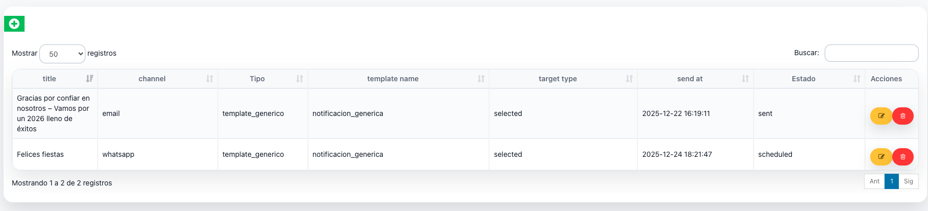Edit the 'Felices fiestas' notification
928x211 pixels.
[x=881, y=157]
